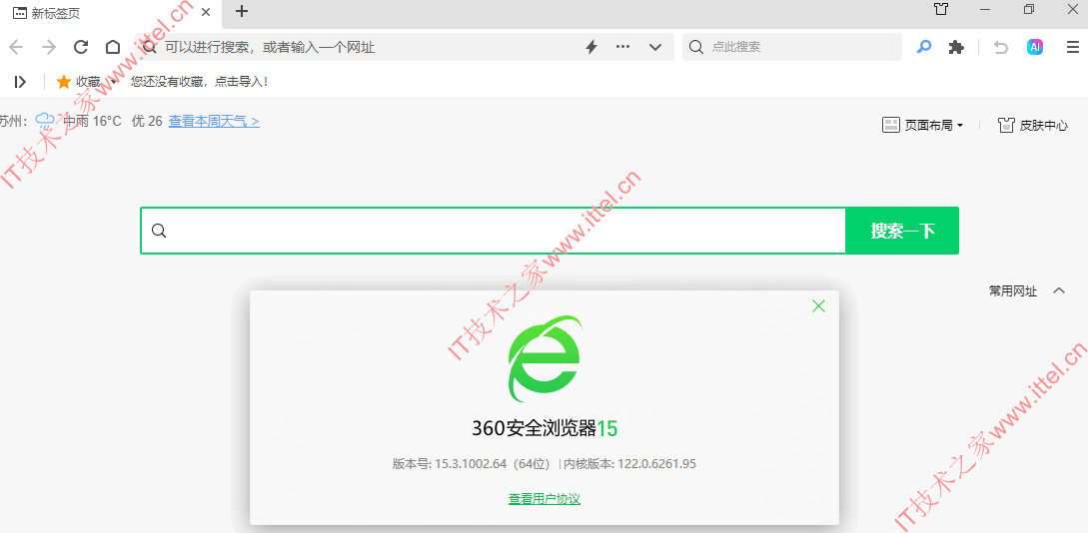
Task: Close the 新标签页 tab
Action: [x=206, y=12]
